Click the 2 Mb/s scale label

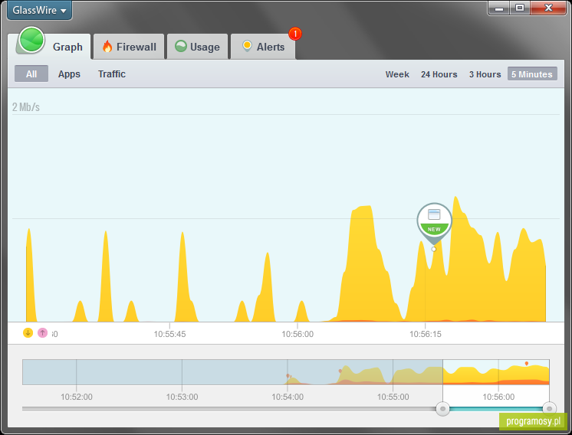pyautogui.click(x=26, y=107)
